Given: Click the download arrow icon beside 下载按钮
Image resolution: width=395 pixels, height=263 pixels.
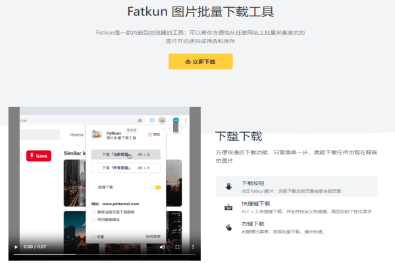Looking at the screenshot, I should (x=228, y=186).
